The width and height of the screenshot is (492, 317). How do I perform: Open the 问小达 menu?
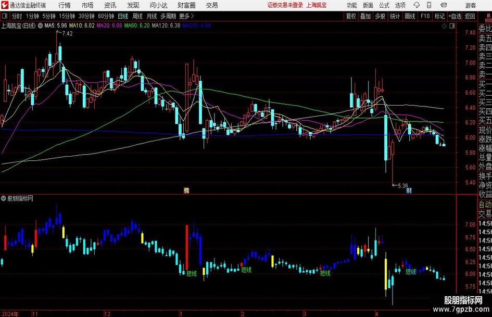(158, 5)
